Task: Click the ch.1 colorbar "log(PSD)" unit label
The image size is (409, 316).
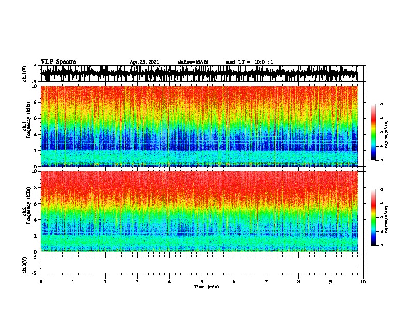Action: click(386, 135)
